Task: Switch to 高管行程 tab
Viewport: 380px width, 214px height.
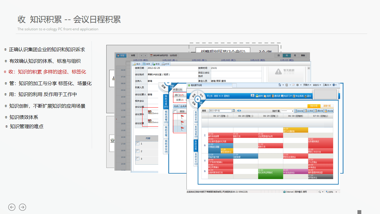Action: click(x=327, y=106)
